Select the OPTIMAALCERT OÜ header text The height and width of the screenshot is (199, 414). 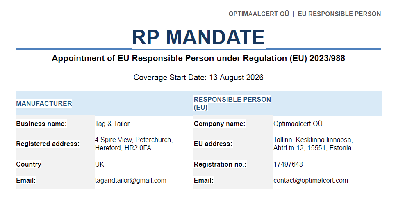259,14
